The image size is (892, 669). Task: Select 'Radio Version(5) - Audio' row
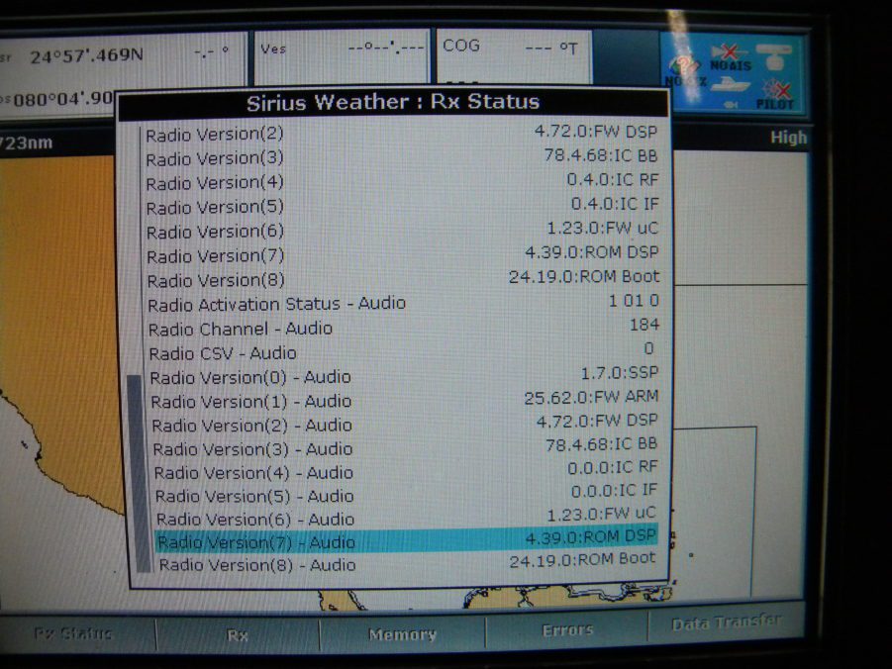[x=407, y=495]
